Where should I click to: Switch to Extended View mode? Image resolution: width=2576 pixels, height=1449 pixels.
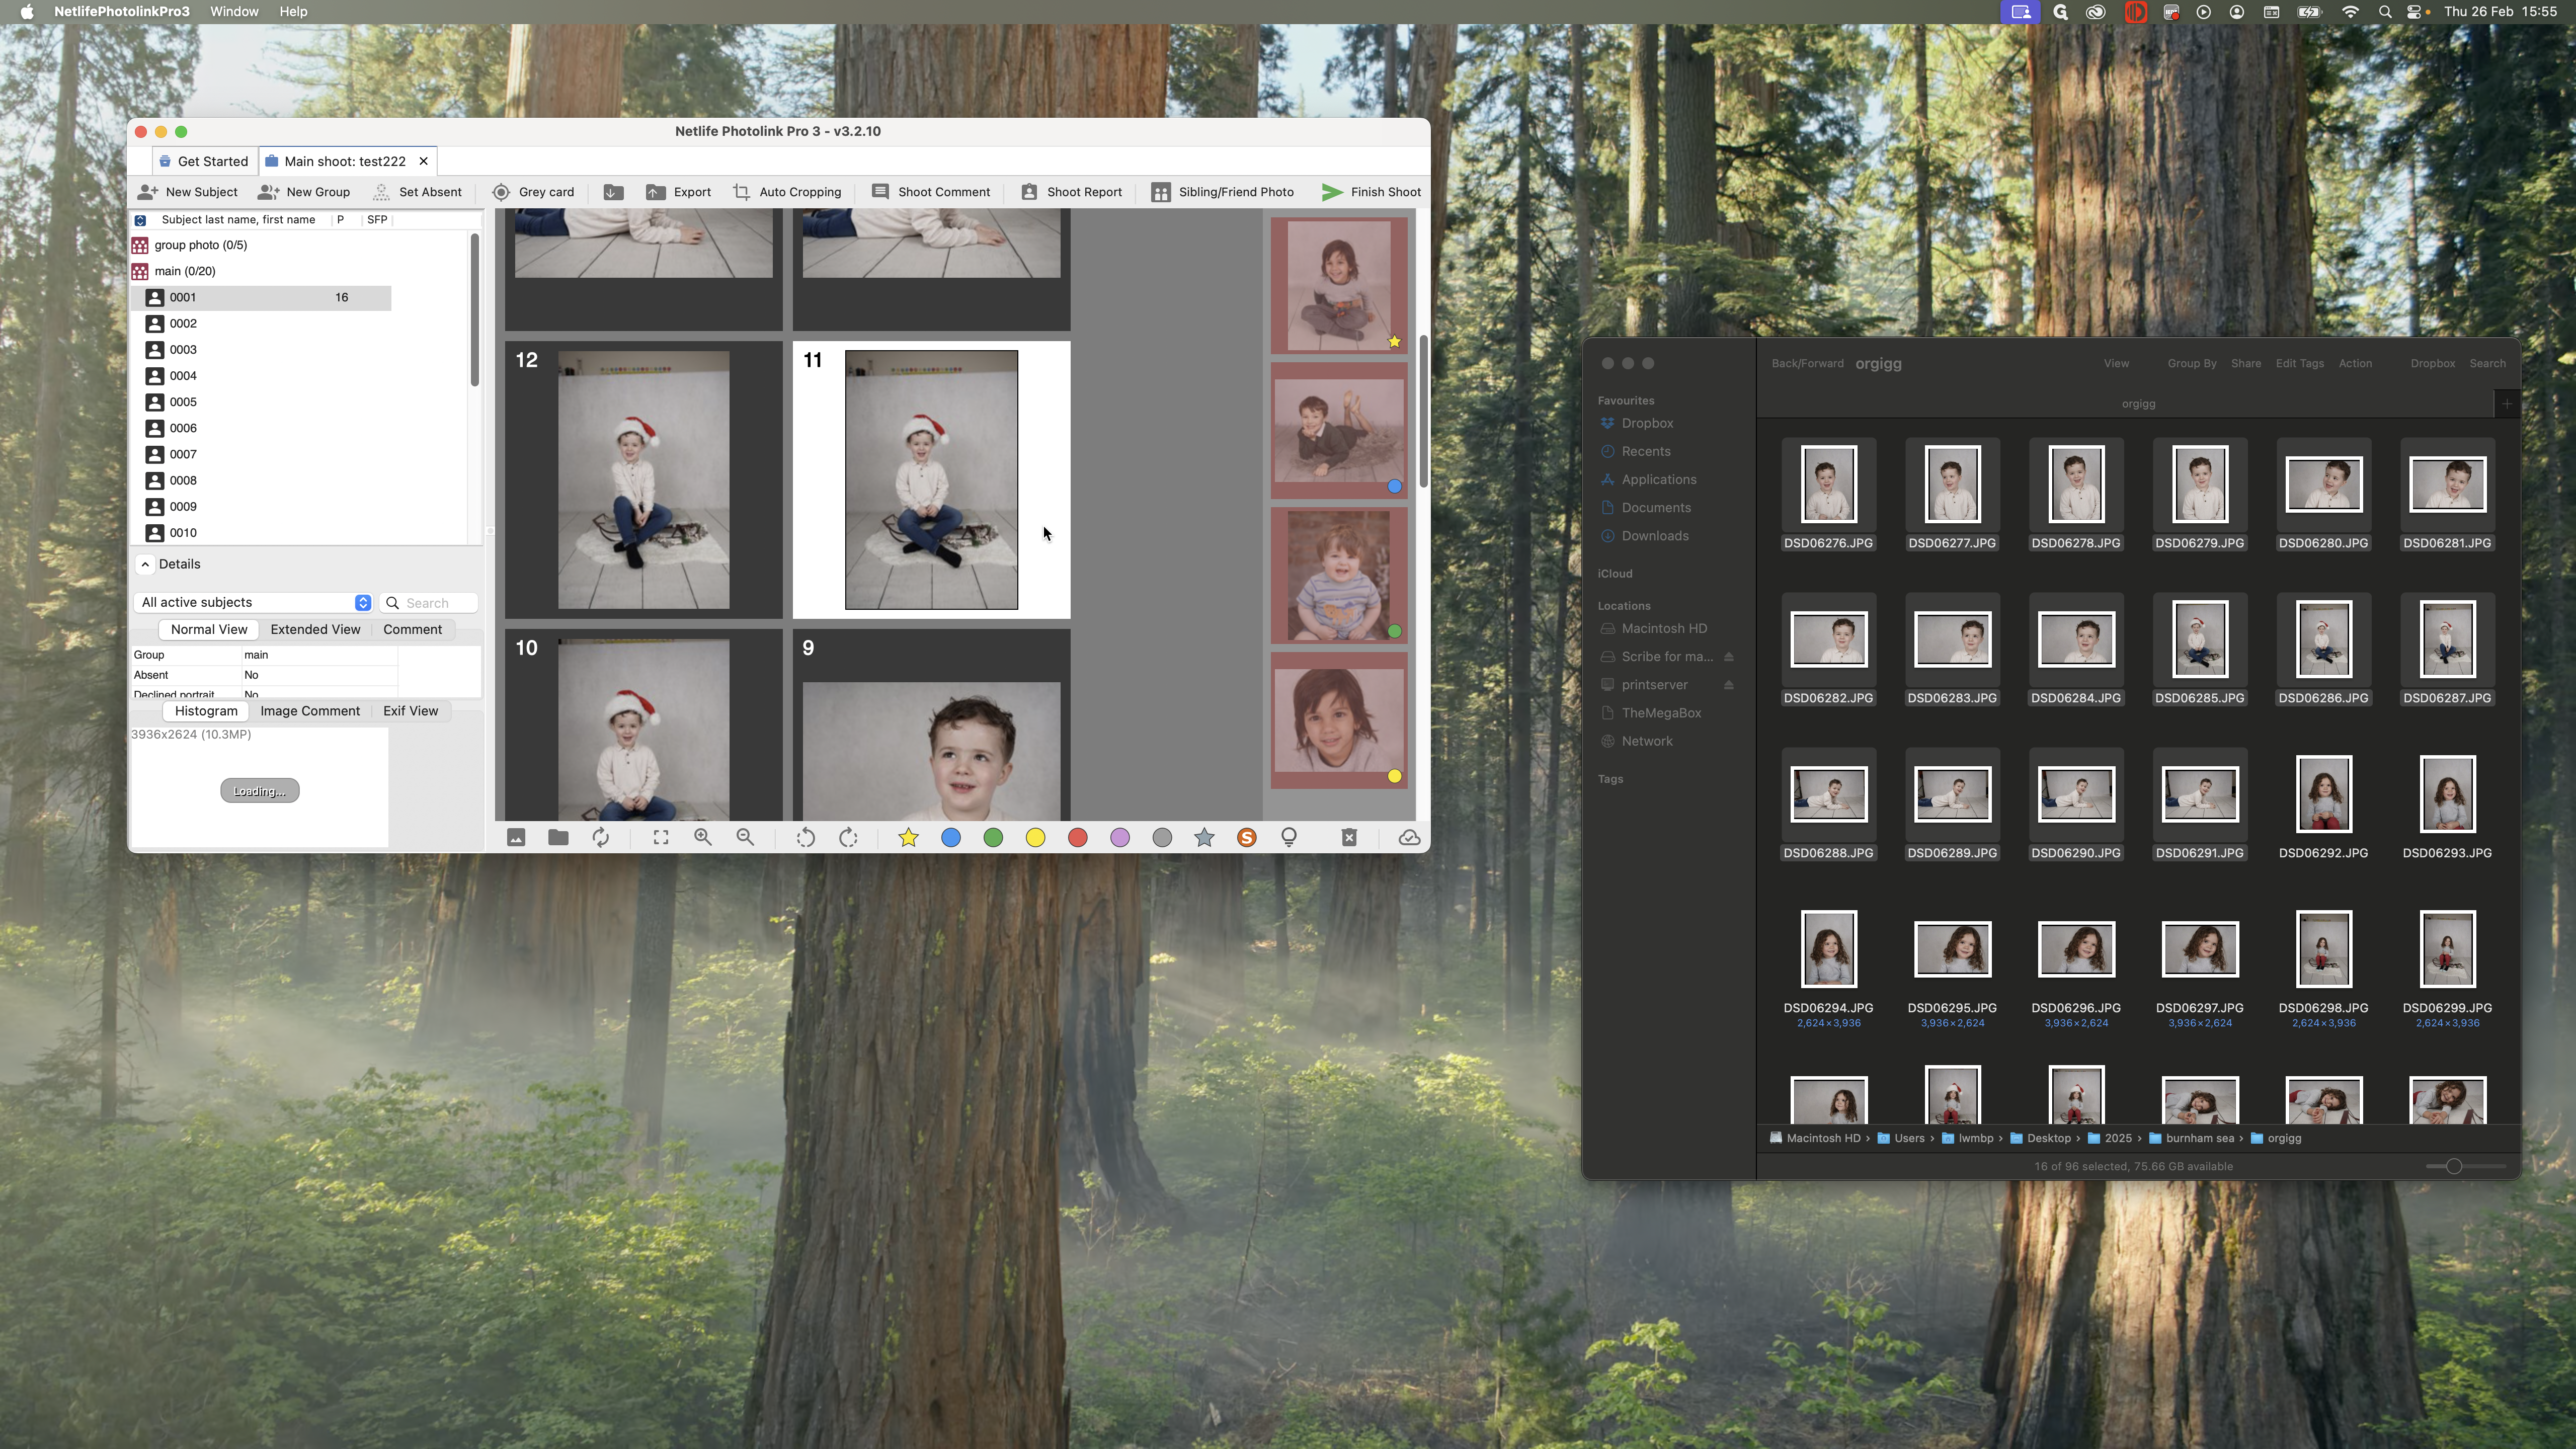click(x=315, y=630)
